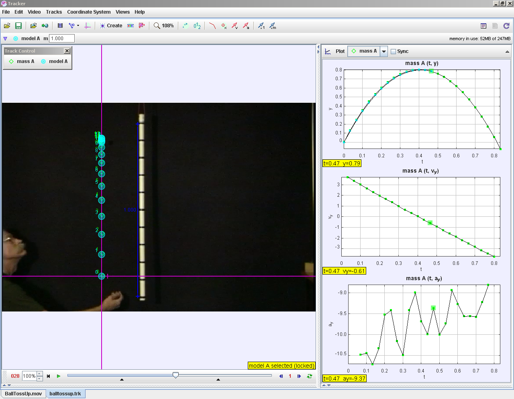Expand the calibration tools dropdown arrow
Viewport: 514px width, 399px height.
tap(78, 26)
